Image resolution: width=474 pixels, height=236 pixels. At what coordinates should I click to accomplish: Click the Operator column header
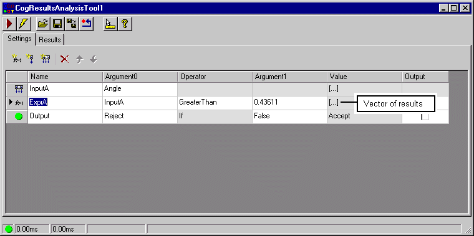point(215,77)
